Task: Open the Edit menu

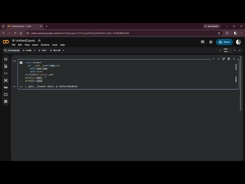Action: [x=20, y=45]
